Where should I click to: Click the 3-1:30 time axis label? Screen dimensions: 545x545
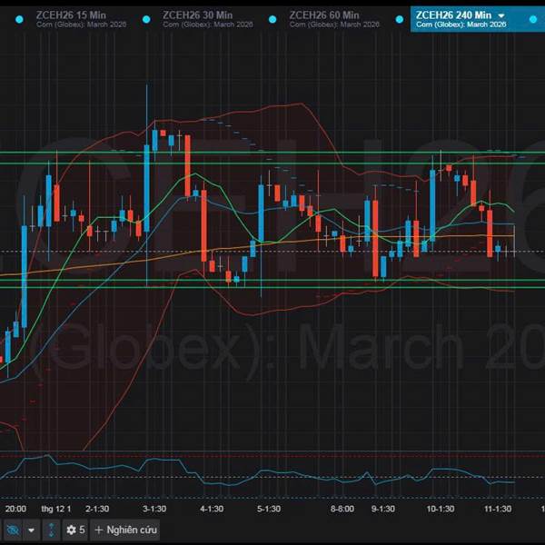(x=154, y=509)
